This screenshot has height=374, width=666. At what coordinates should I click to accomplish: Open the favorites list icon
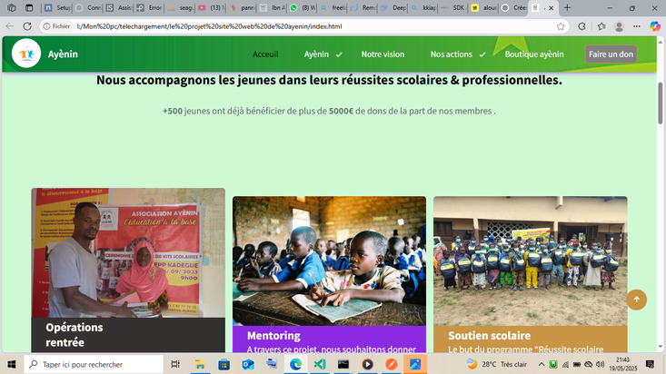coord(601,26)
